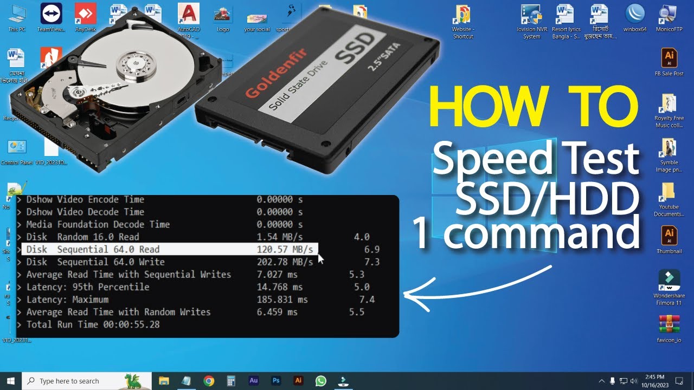Screen dimensions: 694x390
Task: Click the highlighted 'Disk Sequential 64.0 Read' text
Action: 93,249
